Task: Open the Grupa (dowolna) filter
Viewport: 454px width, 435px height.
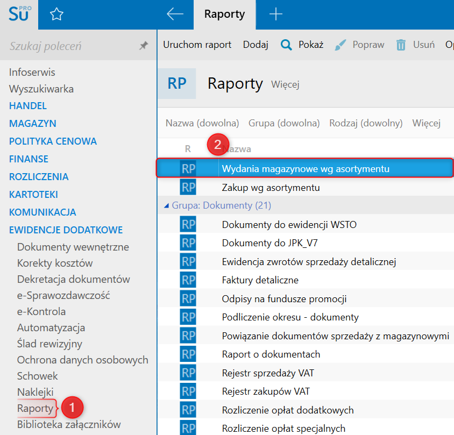Action: 284,123
